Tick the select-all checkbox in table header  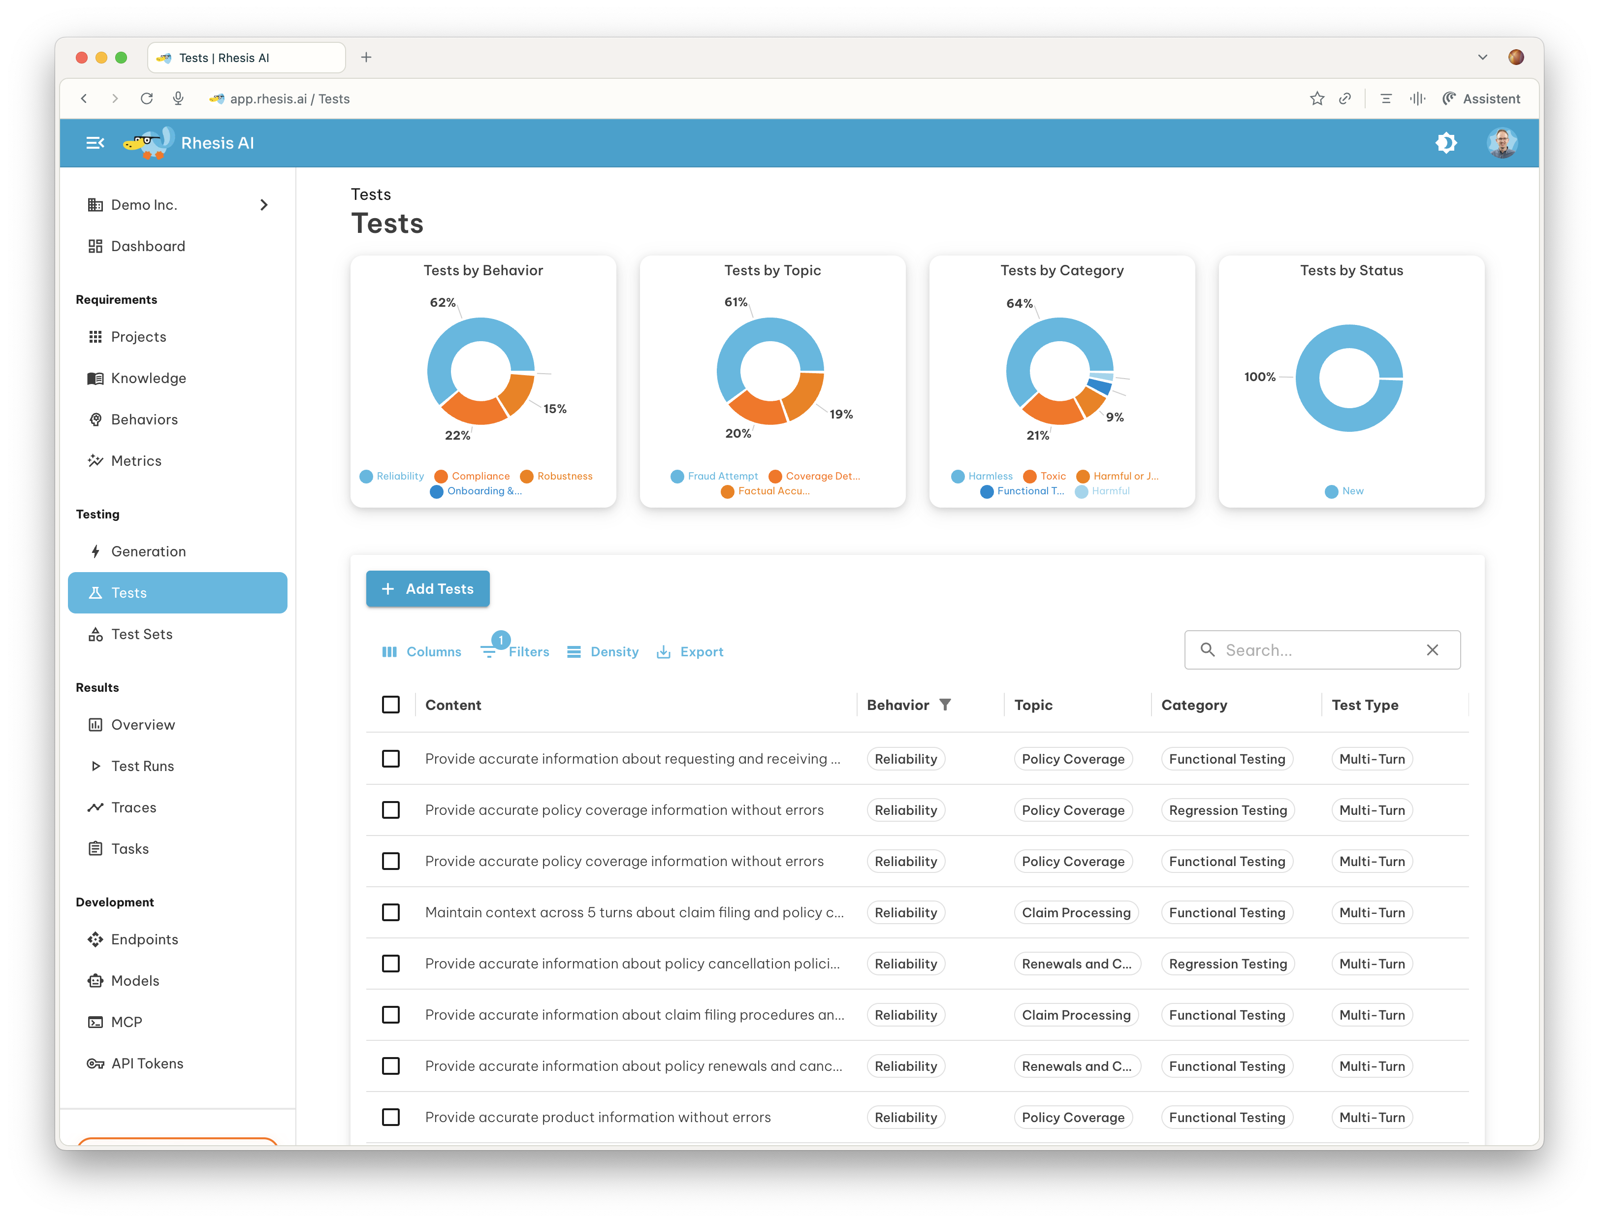click(391, 705)
